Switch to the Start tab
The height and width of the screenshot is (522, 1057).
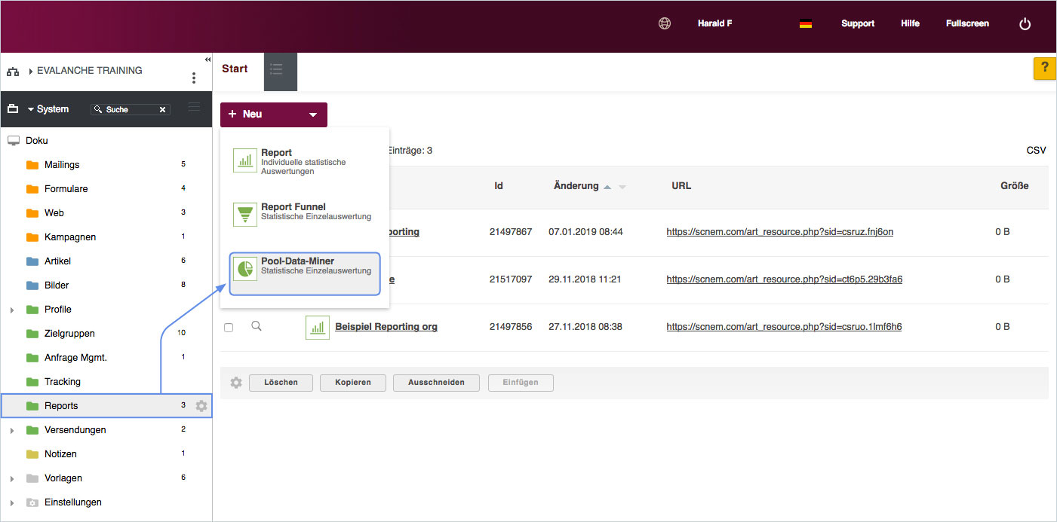coord(235,69)
